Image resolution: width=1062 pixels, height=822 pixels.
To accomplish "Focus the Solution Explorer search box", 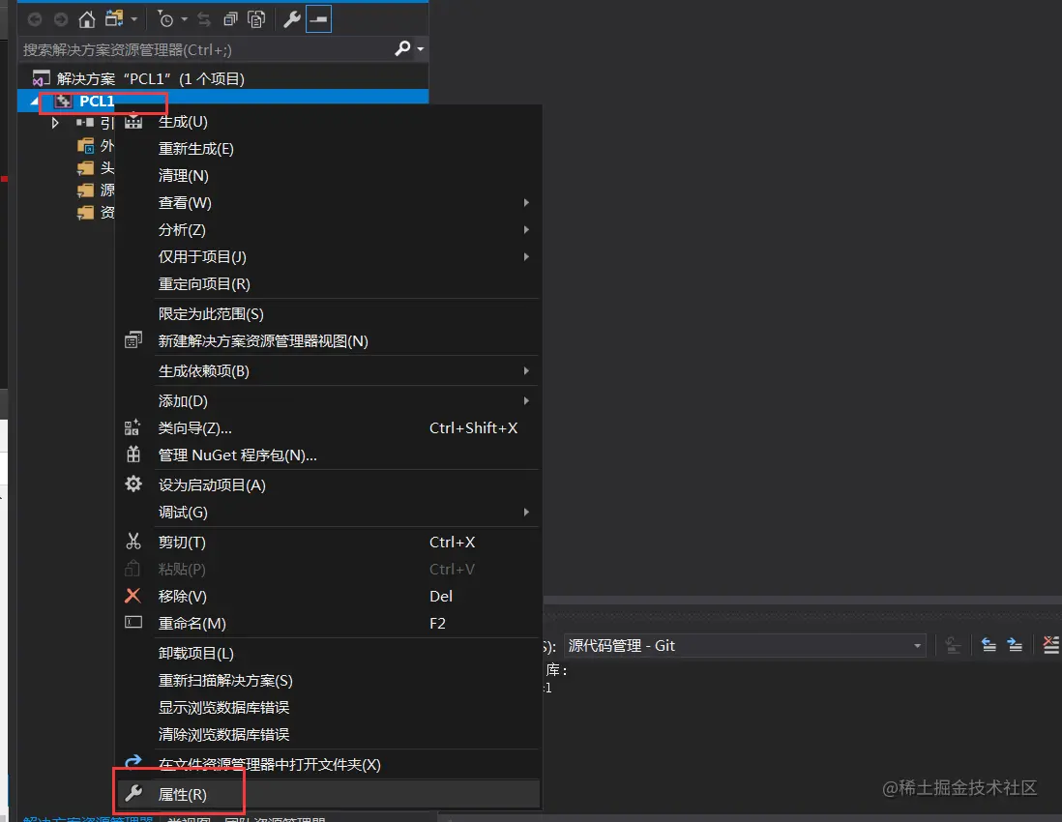I will click(x=207, y=49).
